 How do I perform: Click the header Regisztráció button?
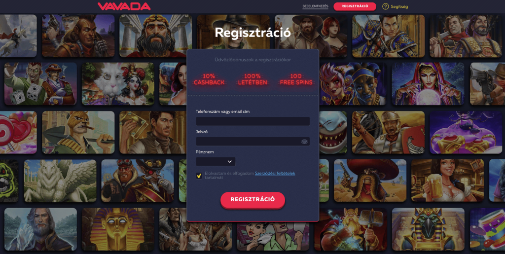(355, 6)
